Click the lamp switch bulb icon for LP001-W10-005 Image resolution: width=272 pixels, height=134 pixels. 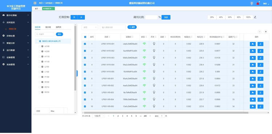click(154, 72)
